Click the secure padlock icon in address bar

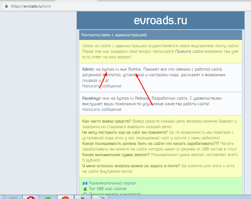[x=6, y=6]
